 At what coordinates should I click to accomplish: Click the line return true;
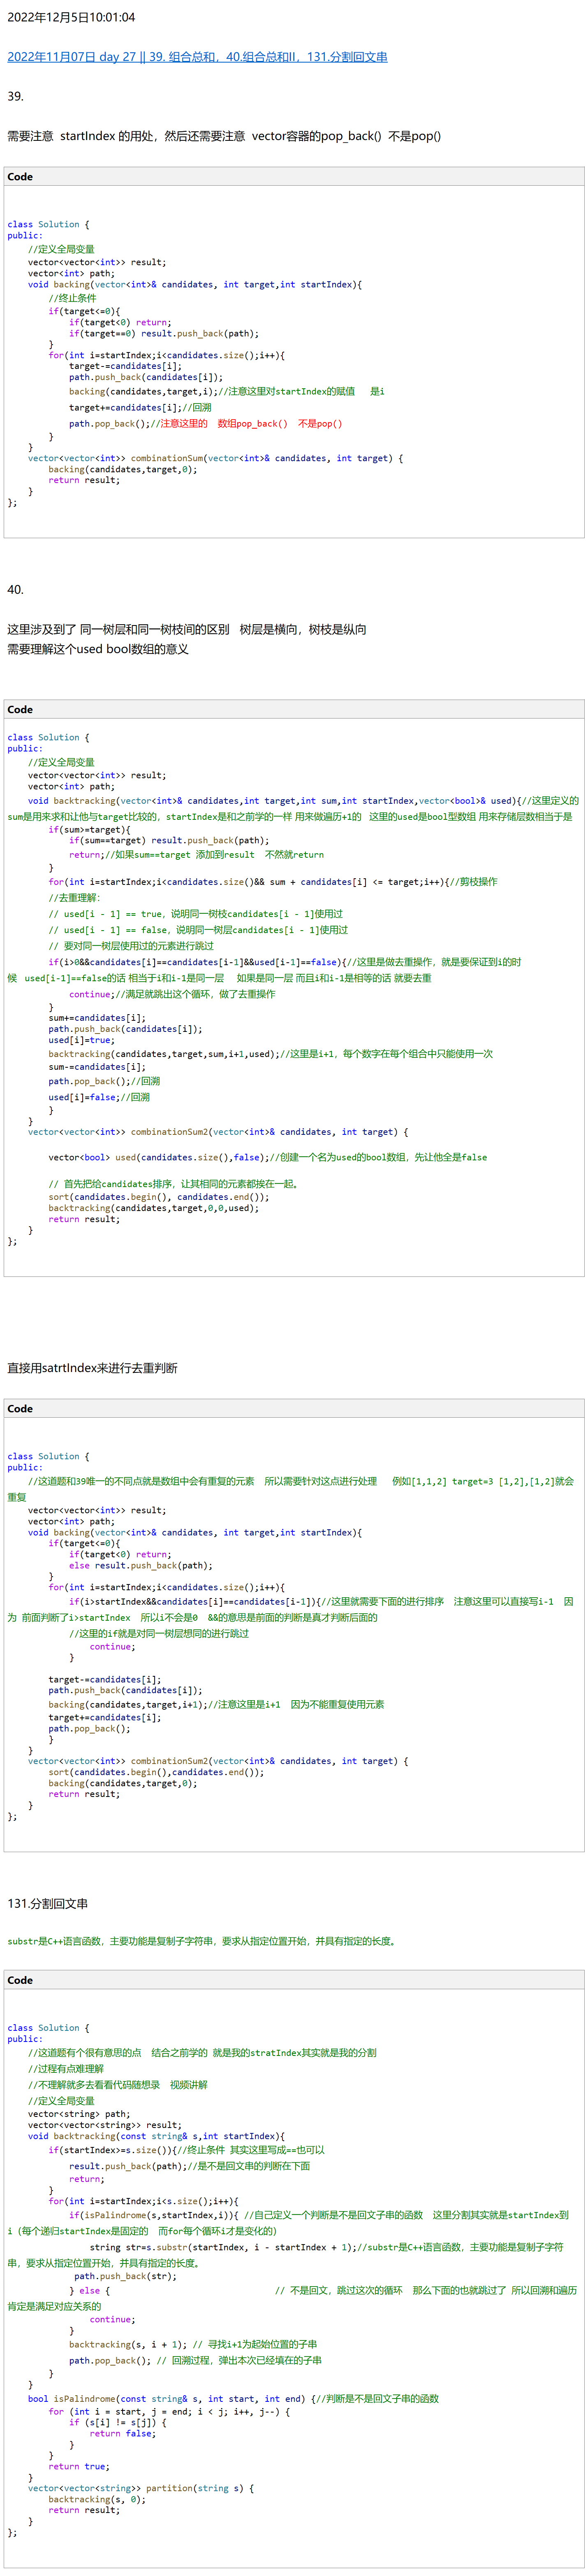[79, 2466]
